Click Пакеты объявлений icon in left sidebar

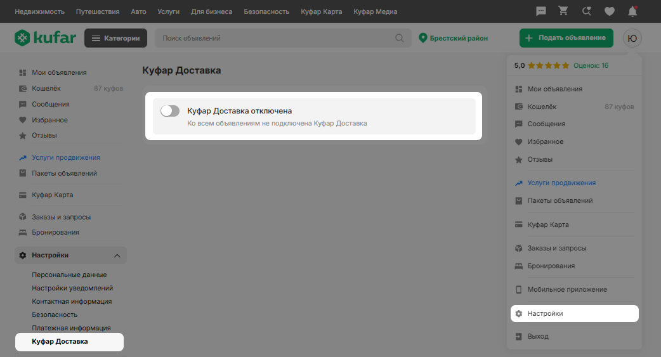pos(23,173)
